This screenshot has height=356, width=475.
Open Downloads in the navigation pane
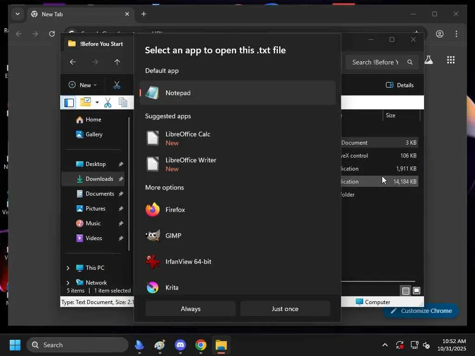(x=93, y=179)
